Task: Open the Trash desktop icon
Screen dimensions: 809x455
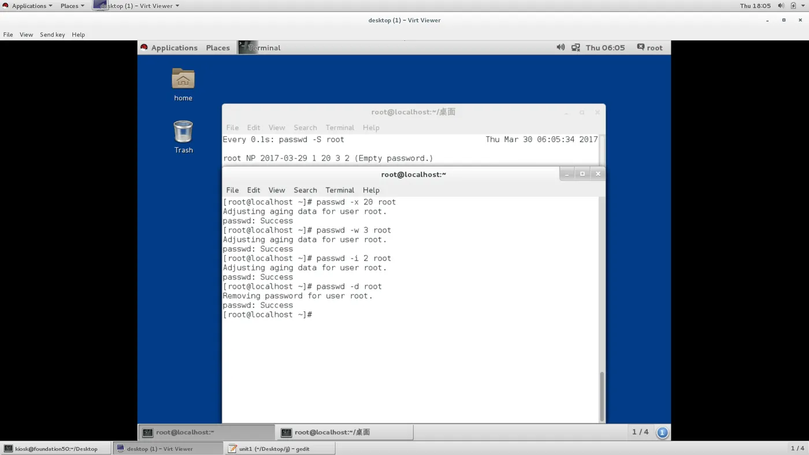Action: coord(183,137)
